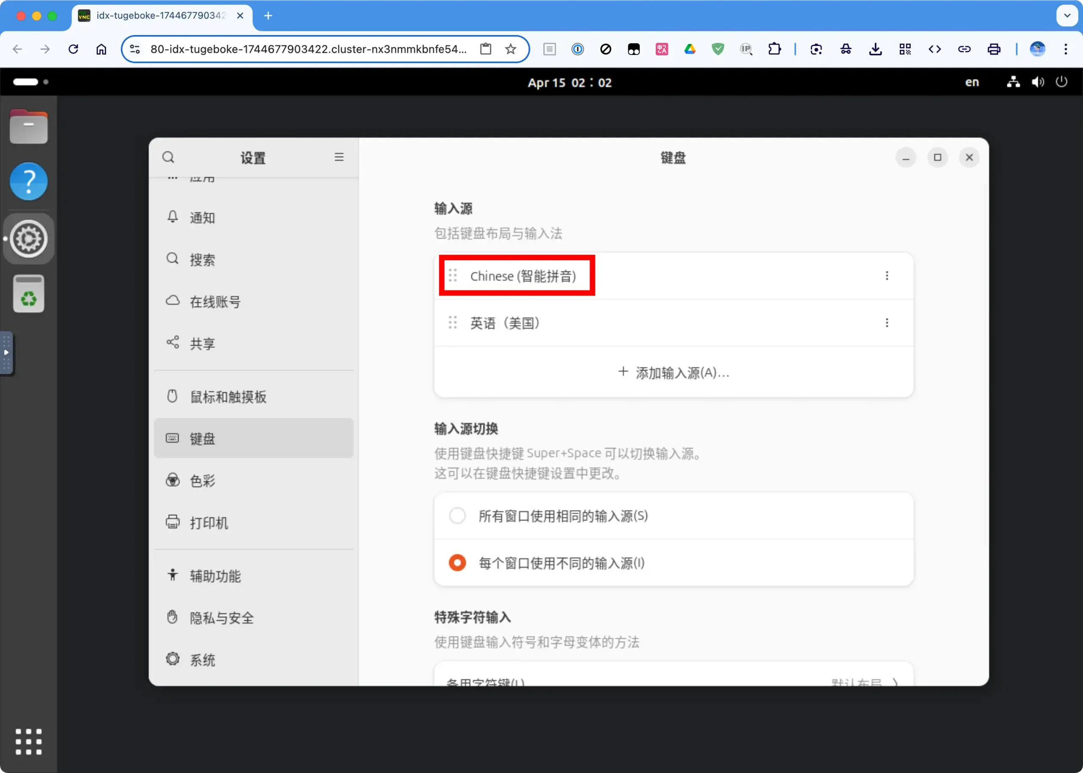Open the 打印机 printers settings
Screen dimensions: 1083x773
[x=254, y=523]
